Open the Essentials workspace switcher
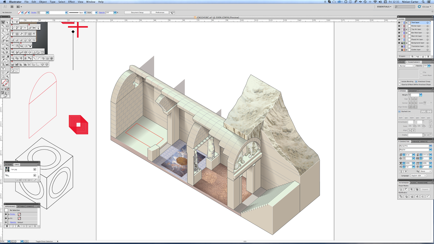Screen dimensions: 434x244 pyautogui.click(x=384, y=7)
